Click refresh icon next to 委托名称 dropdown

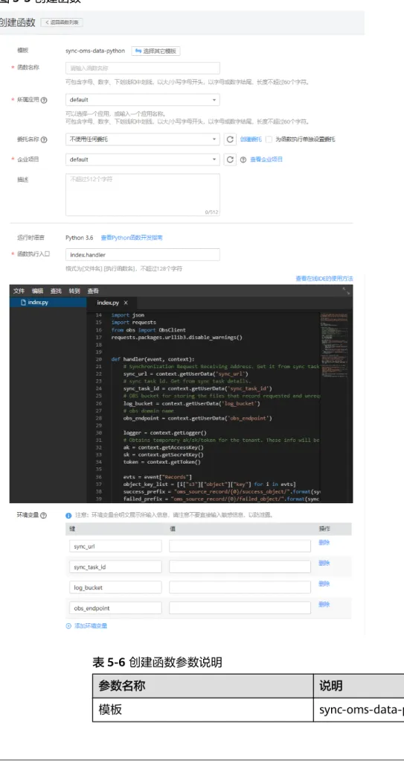230,139
